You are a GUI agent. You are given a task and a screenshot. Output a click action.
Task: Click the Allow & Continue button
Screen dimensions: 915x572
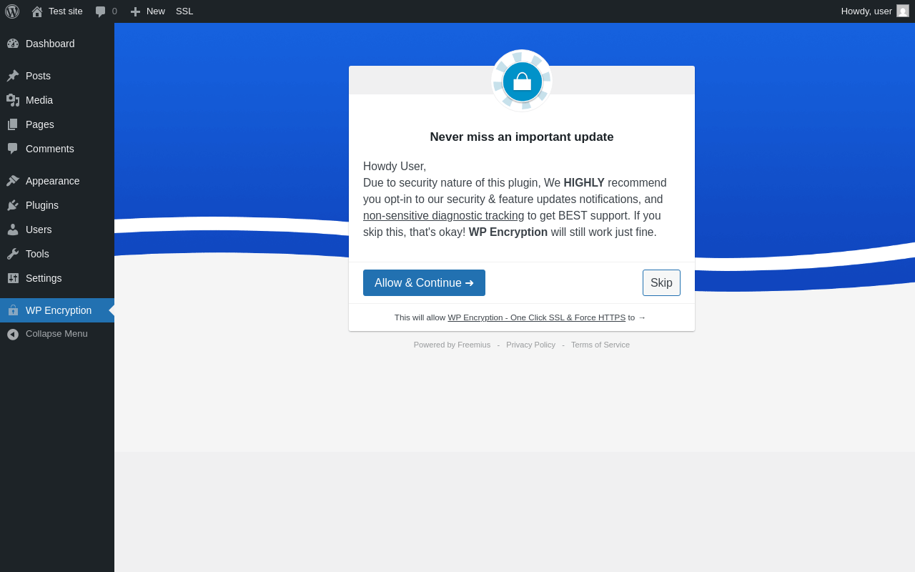(x=424, y=283)
